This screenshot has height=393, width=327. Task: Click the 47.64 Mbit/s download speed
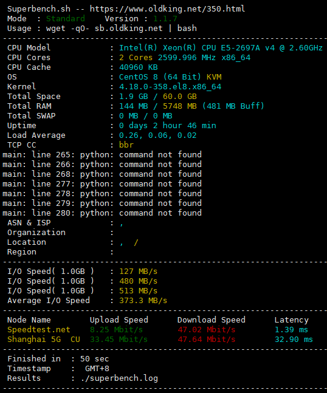tap(207, 340)
